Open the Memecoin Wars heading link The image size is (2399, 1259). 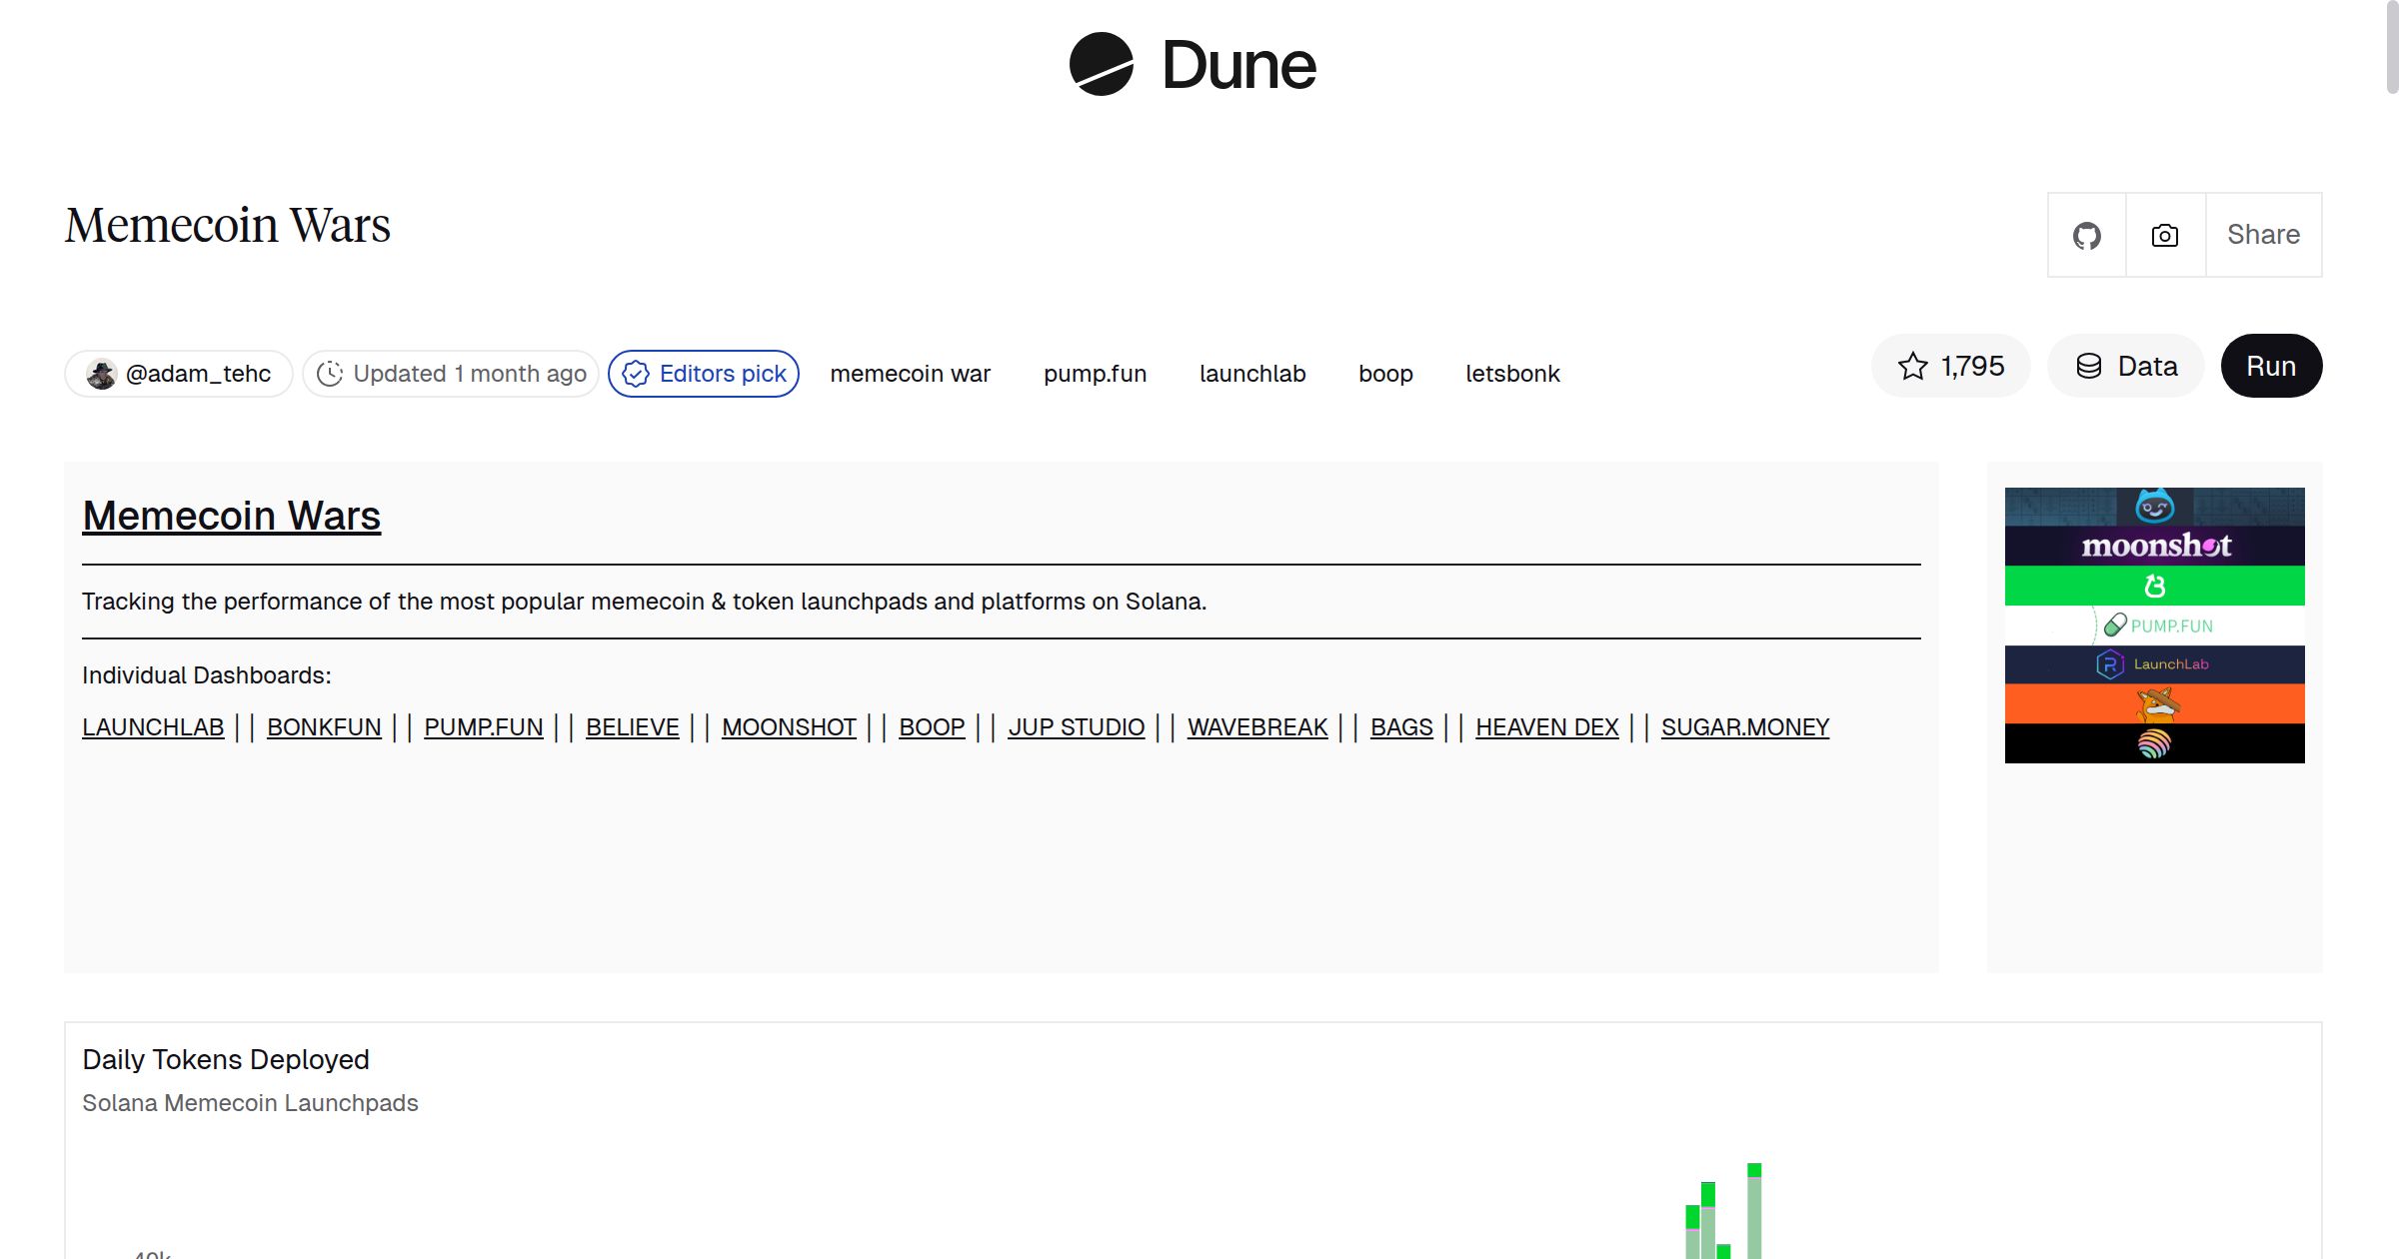point(231,516)
